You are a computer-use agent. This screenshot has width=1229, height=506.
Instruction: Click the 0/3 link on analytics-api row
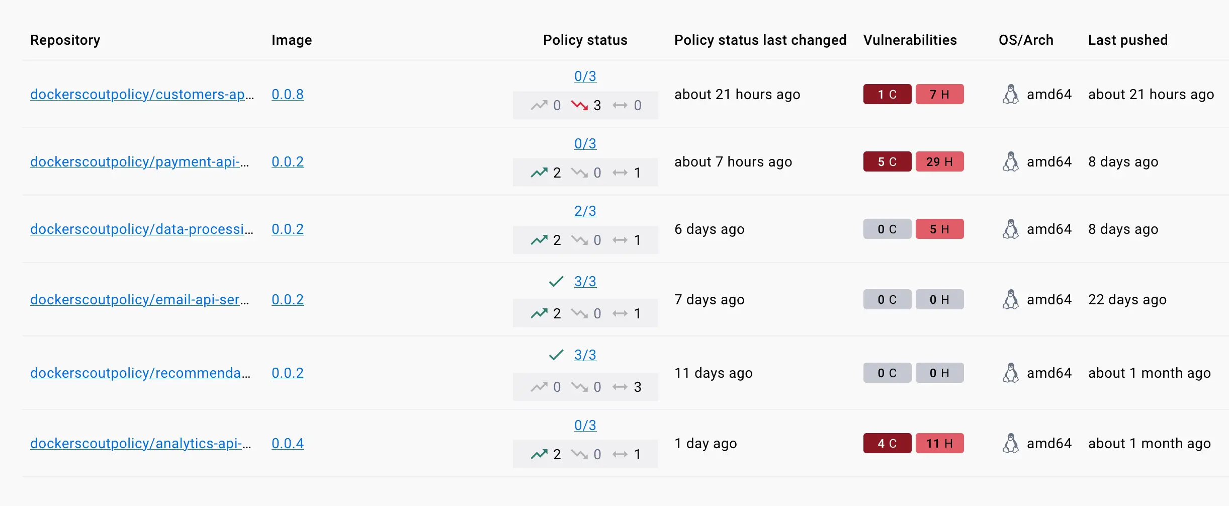pos(585,425)
